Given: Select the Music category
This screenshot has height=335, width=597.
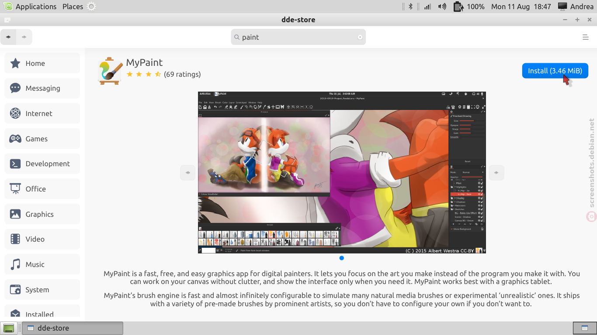Looking at the screenshot, I should tap(42, 264).
